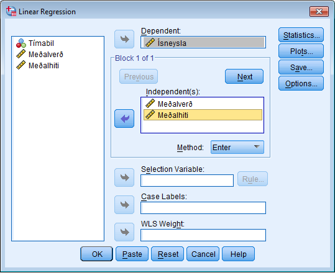Select the Tímabil nominal variable icon

21,43
